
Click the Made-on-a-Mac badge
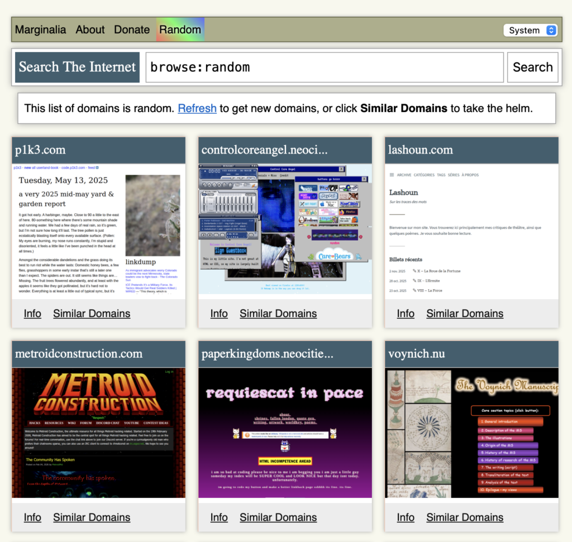point(328,204)
